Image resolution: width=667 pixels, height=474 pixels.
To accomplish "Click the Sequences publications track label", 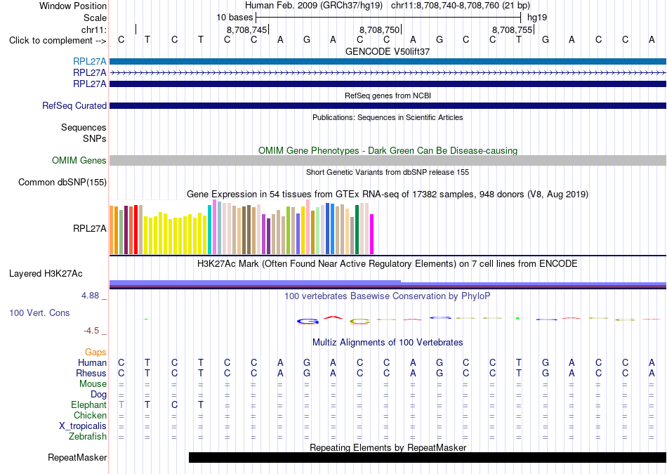I will (x=84, y=127).
